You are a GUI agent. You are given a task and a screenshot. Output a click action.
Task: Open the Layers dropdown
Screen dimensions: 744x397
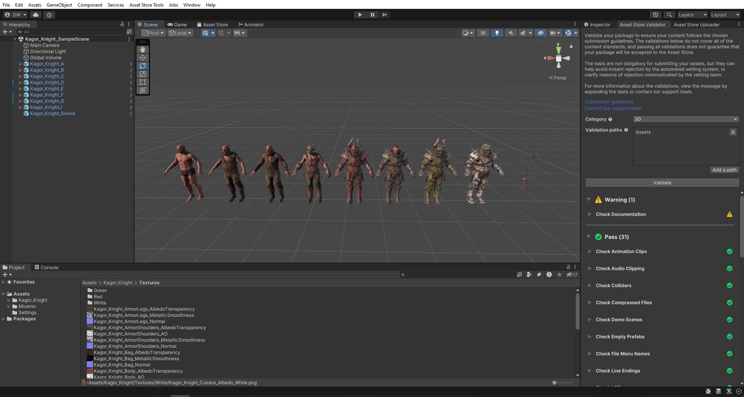pos(692,15)
